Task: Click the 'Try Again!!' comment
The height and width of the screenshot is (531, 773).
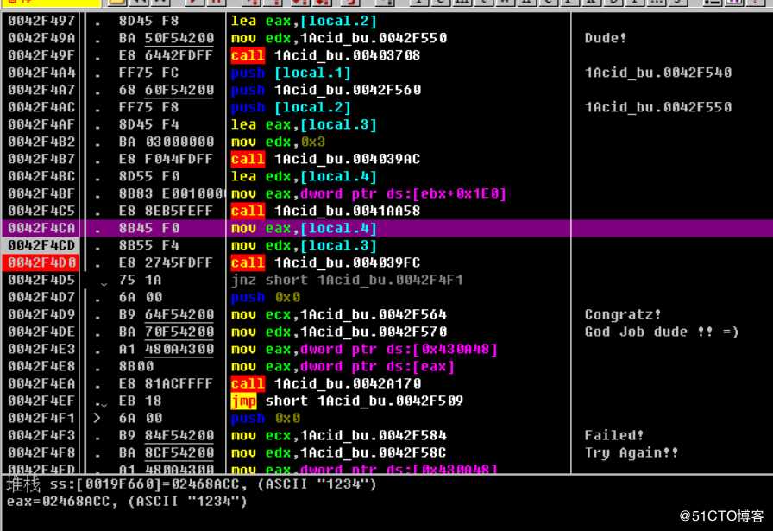Action: [x=631, y=452]
